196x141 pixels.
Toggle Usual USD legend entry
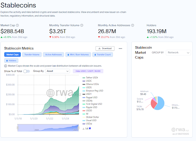pyautogui.click(x=90, y=120)
